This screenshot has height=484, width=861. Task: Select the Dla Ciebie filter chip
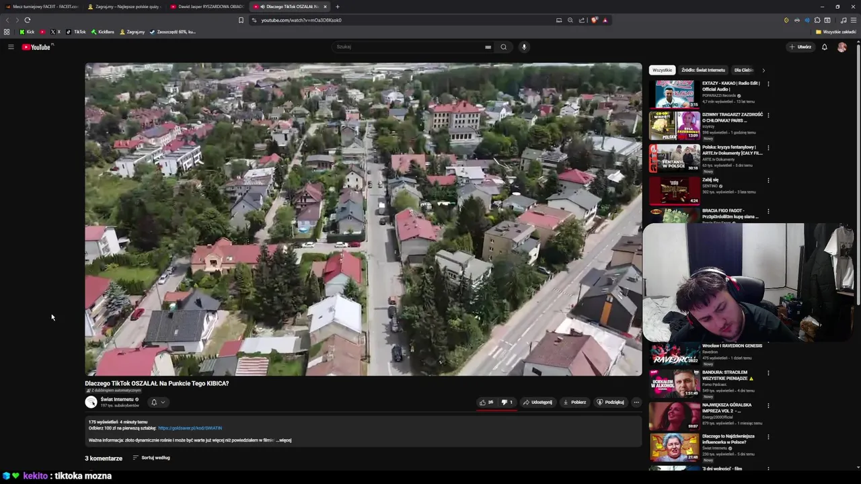[x=743, y=70]
